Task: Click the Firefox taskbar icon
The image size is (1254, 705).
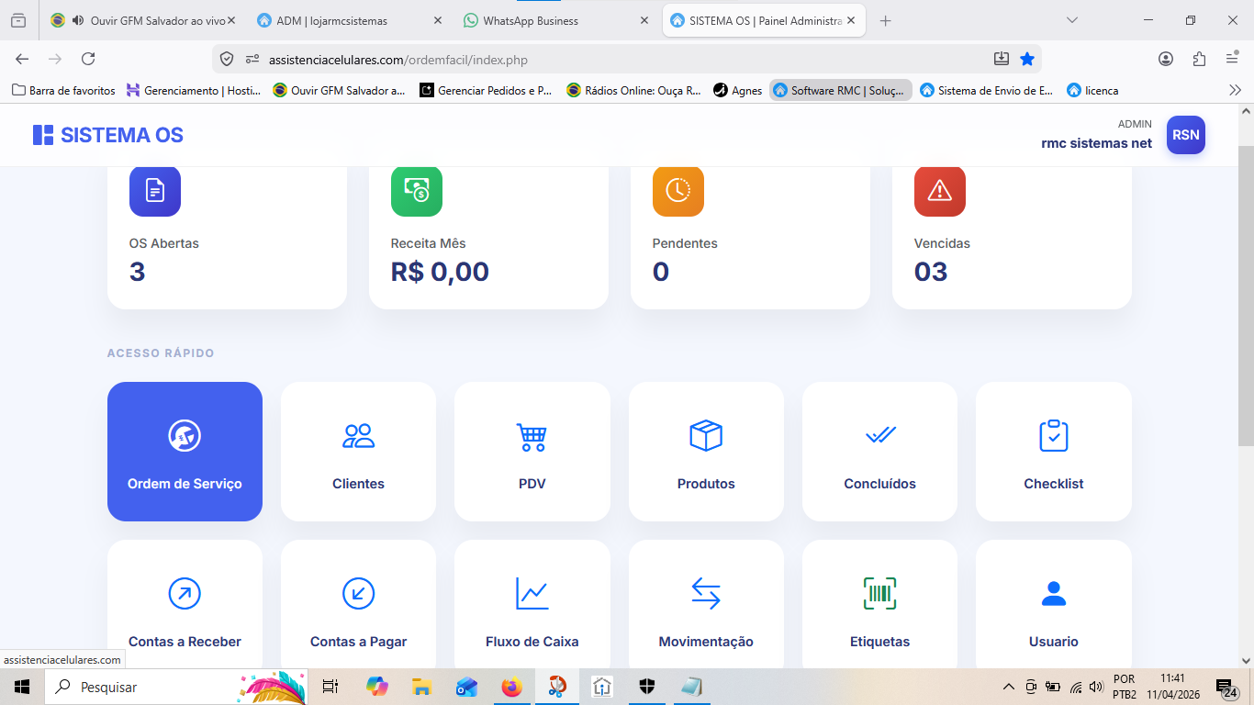Action: pos(511,687)
